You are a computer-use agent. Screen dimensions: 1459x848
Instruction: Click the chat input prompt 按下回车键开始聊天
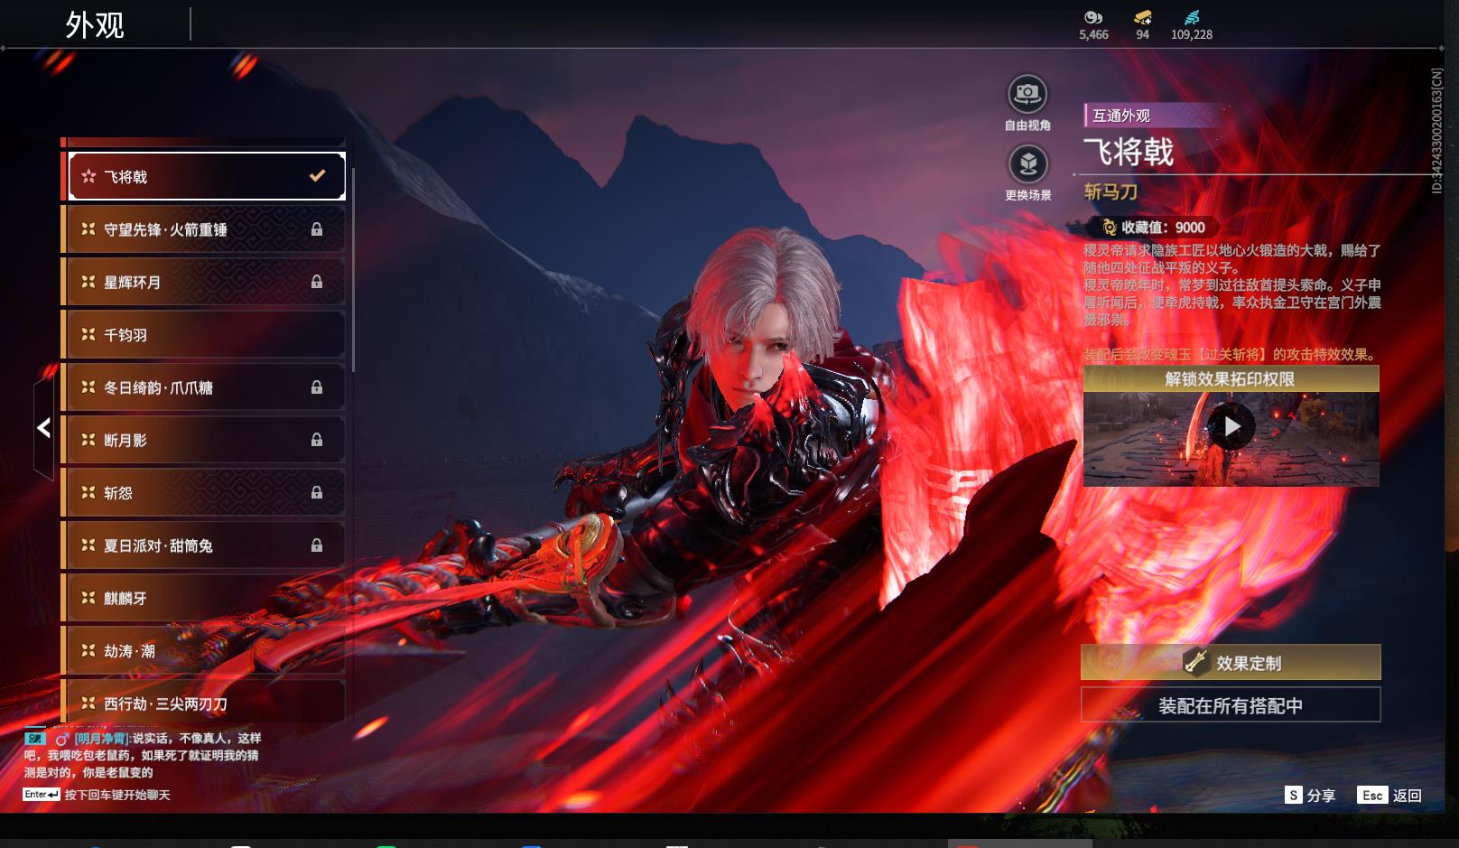(x=116, y=795)
